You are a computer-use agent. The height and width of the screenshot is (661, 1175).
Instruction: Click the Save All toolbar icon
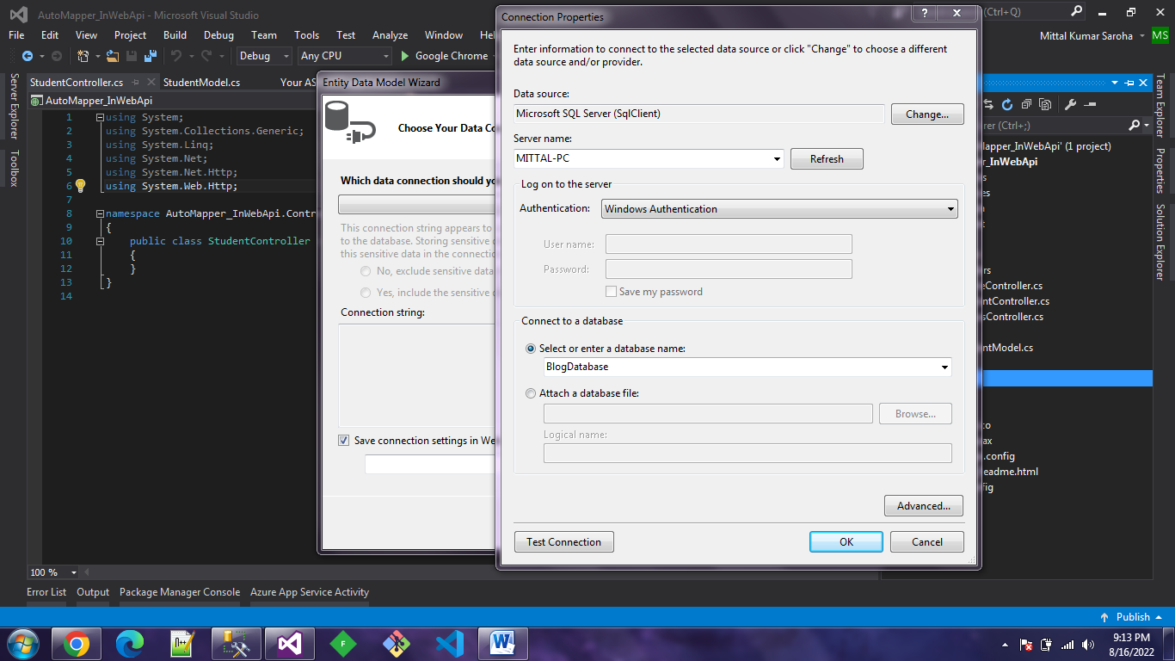[x=150, y=56]
